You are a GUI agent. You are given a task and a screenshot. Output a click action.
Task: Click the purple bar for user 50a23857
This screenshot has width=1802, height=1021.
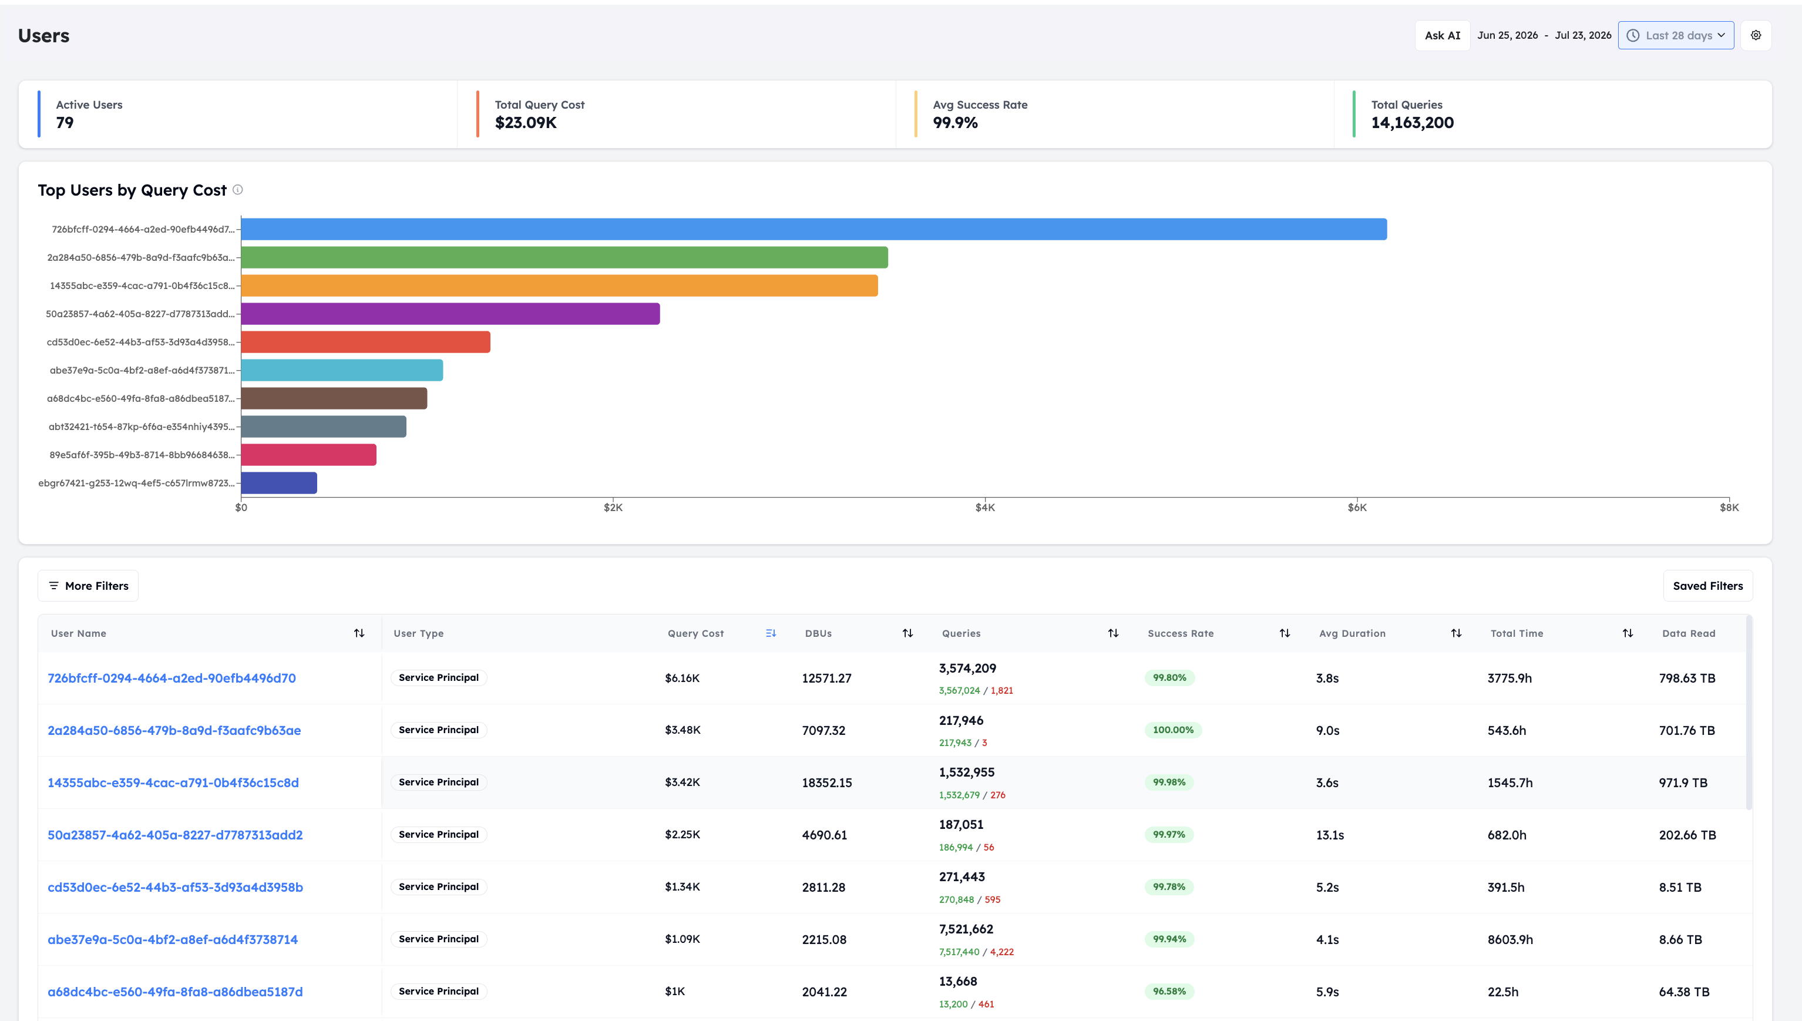pyautogui.click(x=451, y=314)
